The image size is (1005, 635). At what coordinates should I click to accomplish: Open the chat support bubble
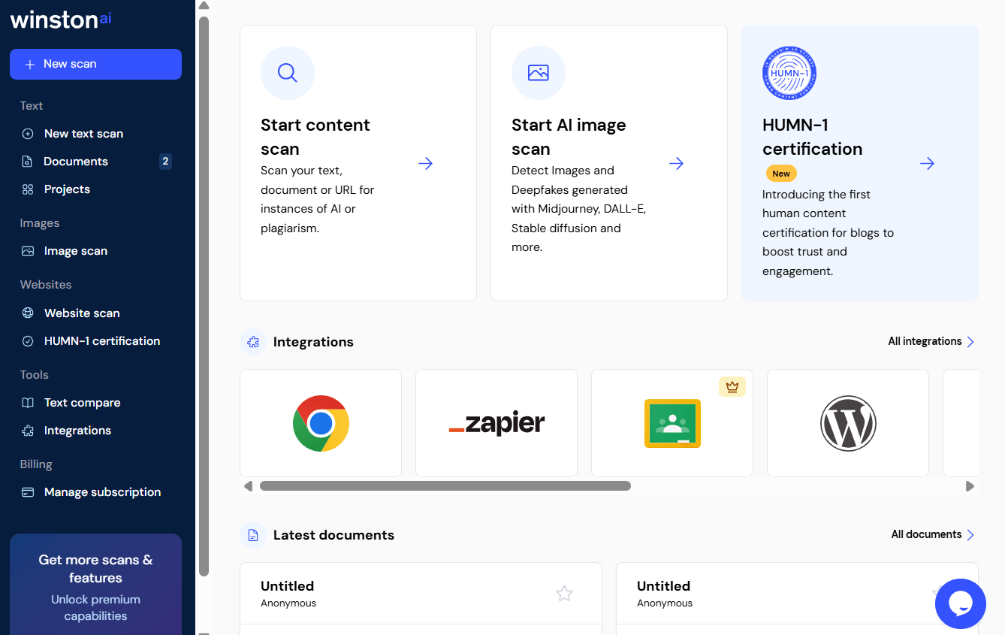pos(961,603)
